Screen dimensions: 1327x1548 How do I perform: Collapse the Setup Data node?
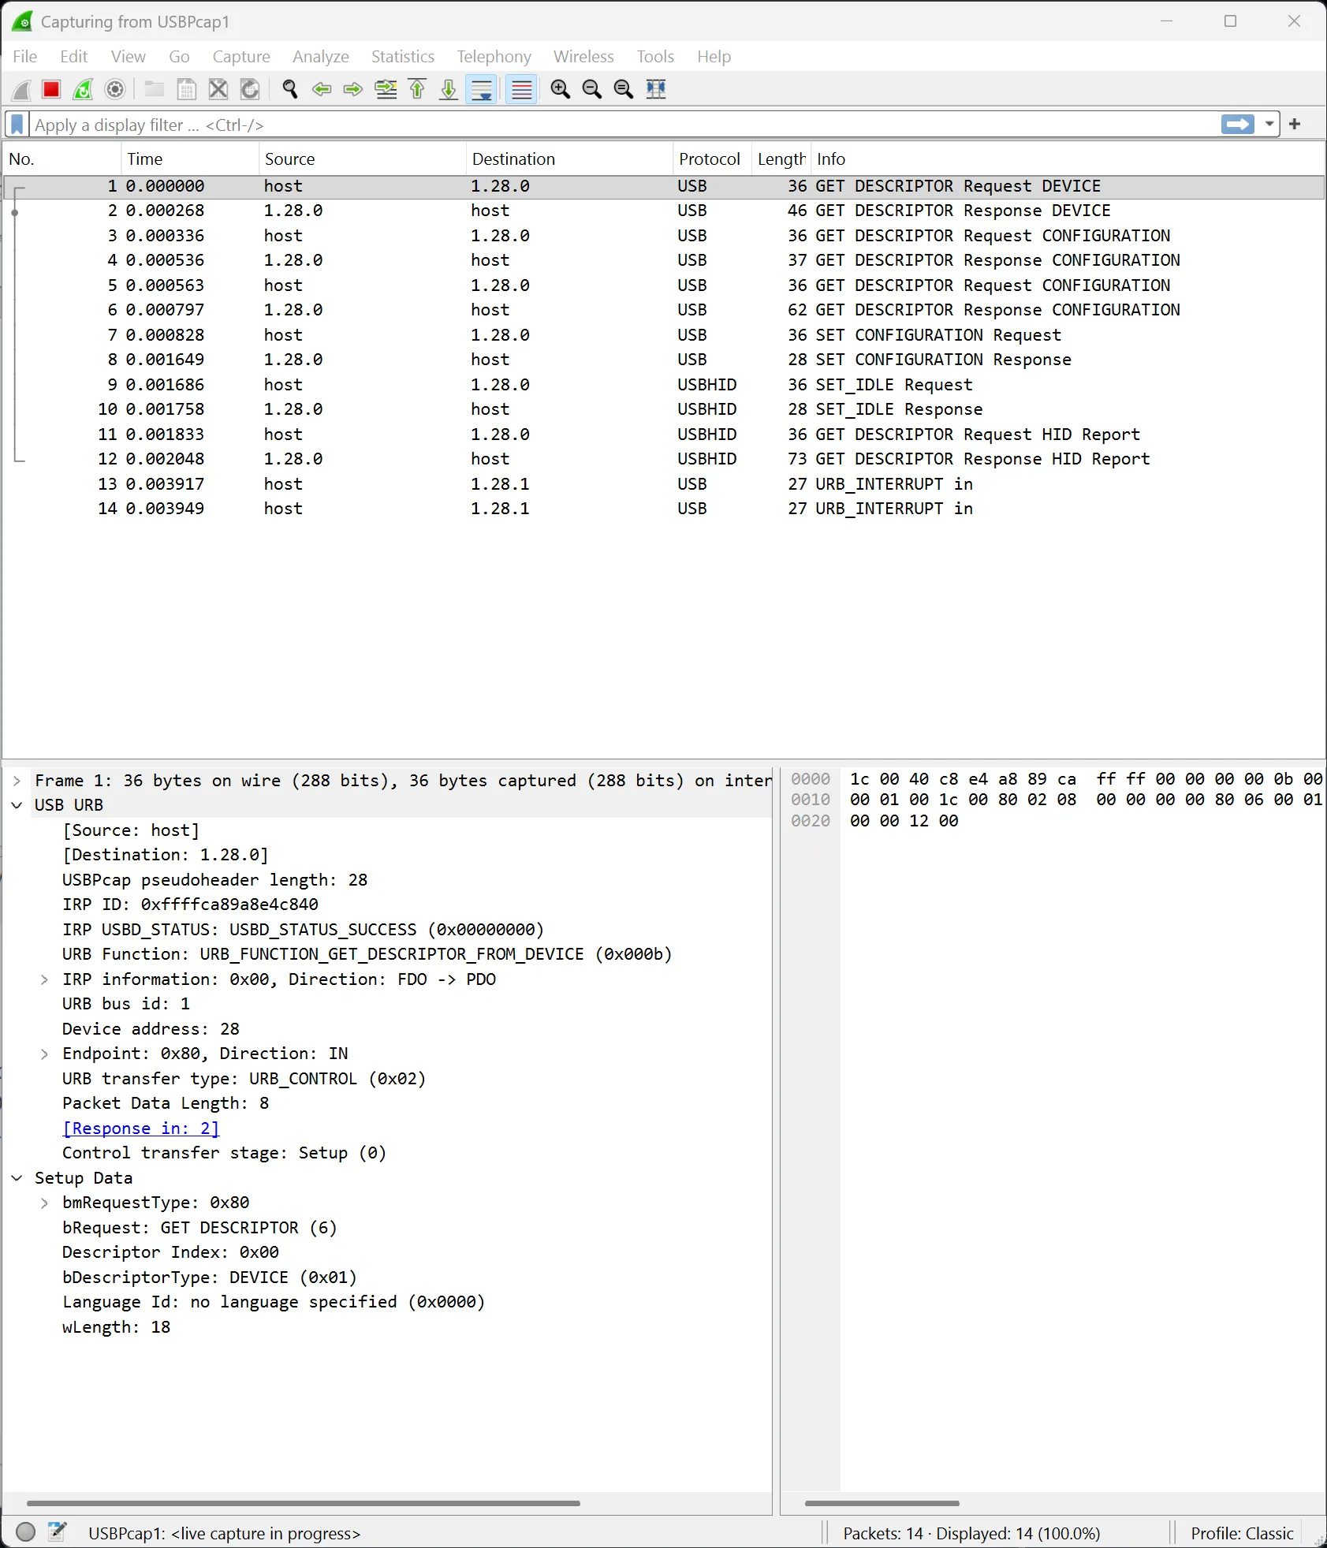point(17,1178)
